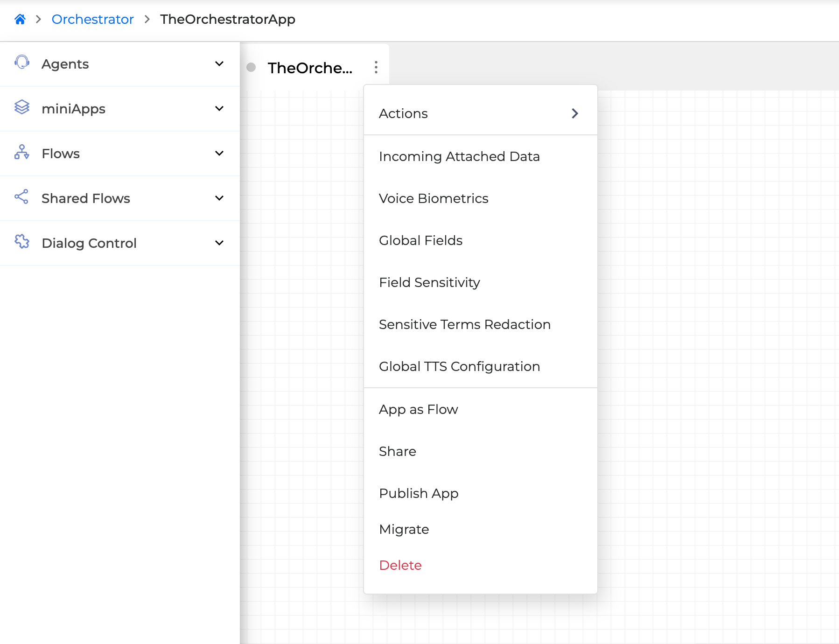Image resolution: width=839 pixels, height=644 pixels.
Task: Select the Agents headset icon
Action: 22,63
